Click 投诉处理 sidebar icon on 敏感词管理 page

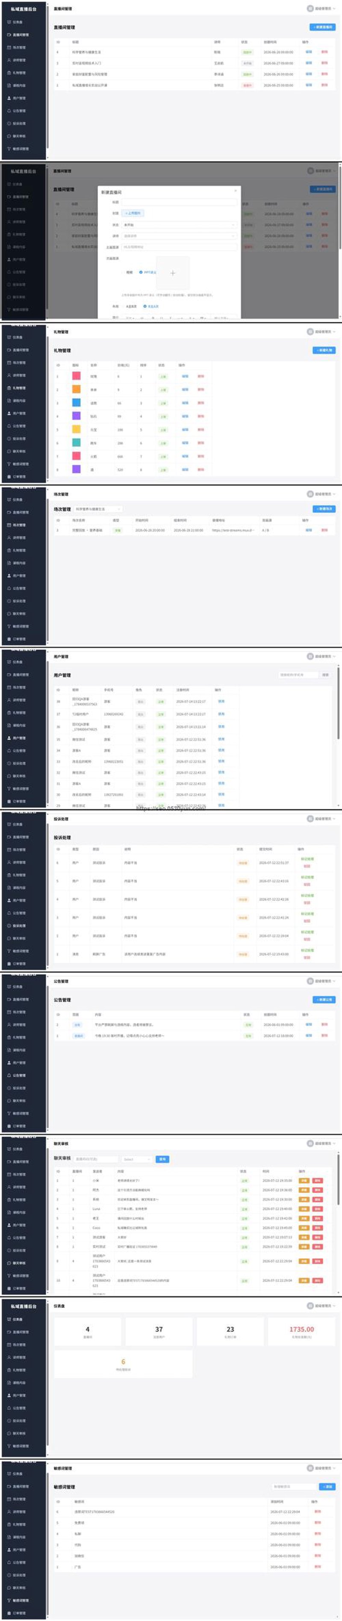(x=9, y=1575)
